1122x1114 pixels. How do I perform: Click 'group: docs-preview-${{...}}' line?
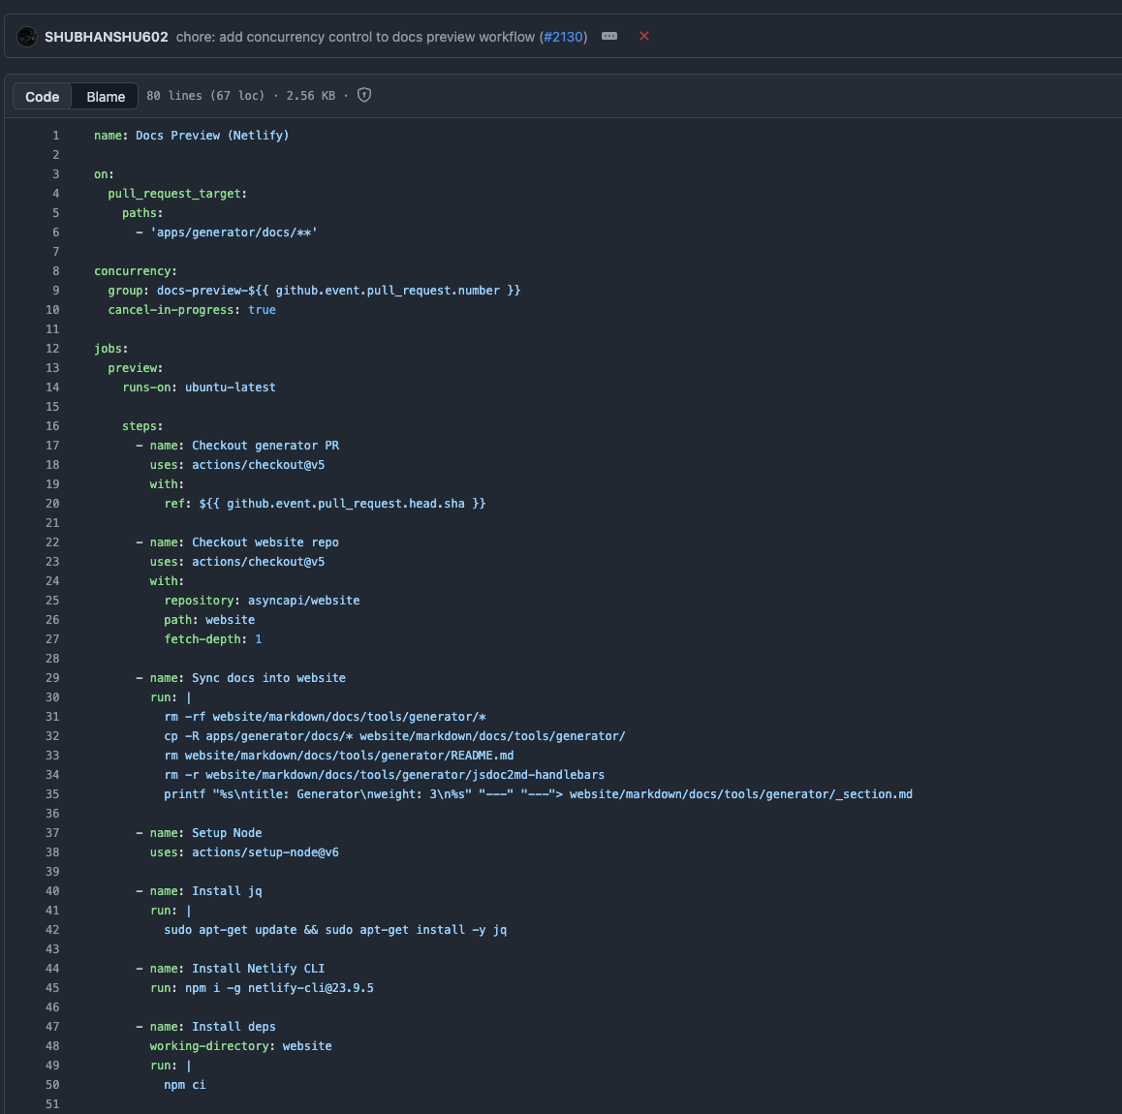click(314, 291)
